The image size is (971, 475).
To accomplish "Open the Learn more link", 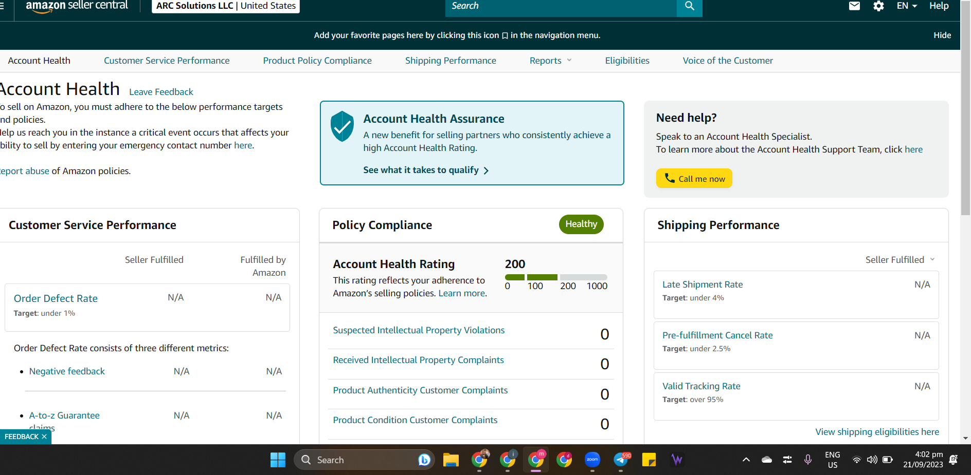I will coord(461,293).
